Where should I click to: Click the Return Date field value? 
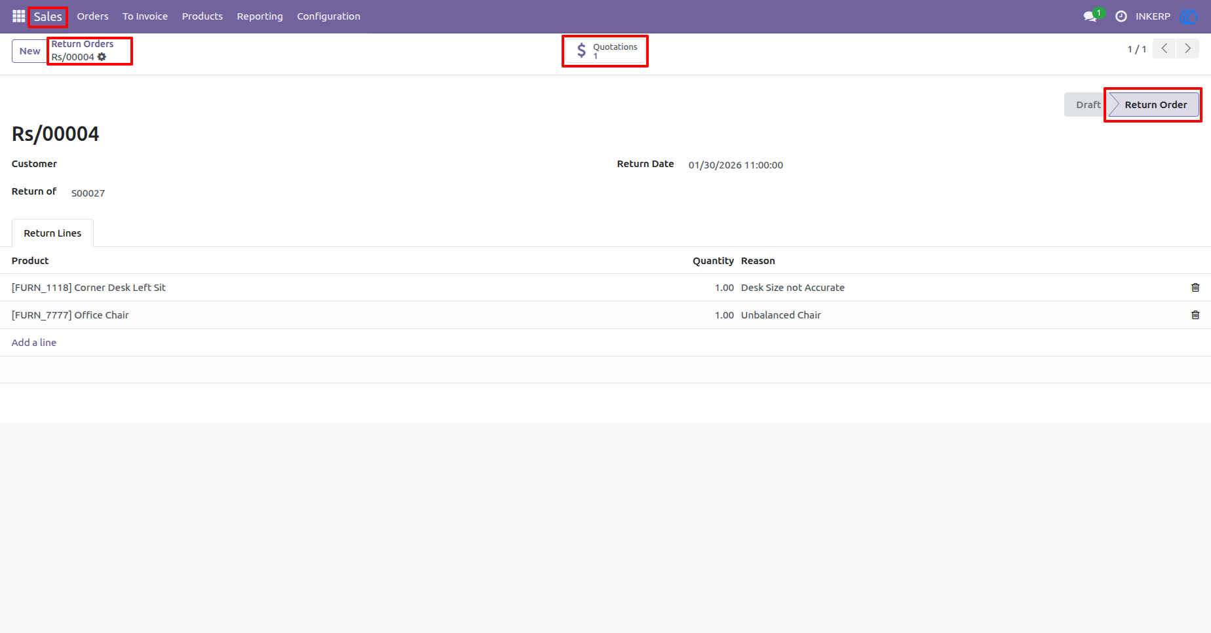pos(736,165)
